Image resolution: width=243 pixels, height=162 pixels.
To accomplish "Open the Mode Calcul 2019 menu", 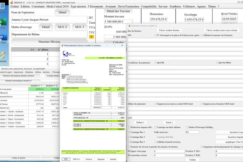I will [x=57, y=6].
